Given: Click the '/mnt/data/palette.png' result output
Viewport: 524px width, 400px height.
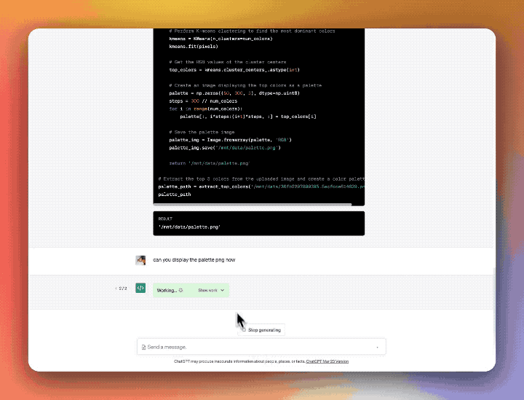Looking at the screenshot, I should (x=189, y=227).
